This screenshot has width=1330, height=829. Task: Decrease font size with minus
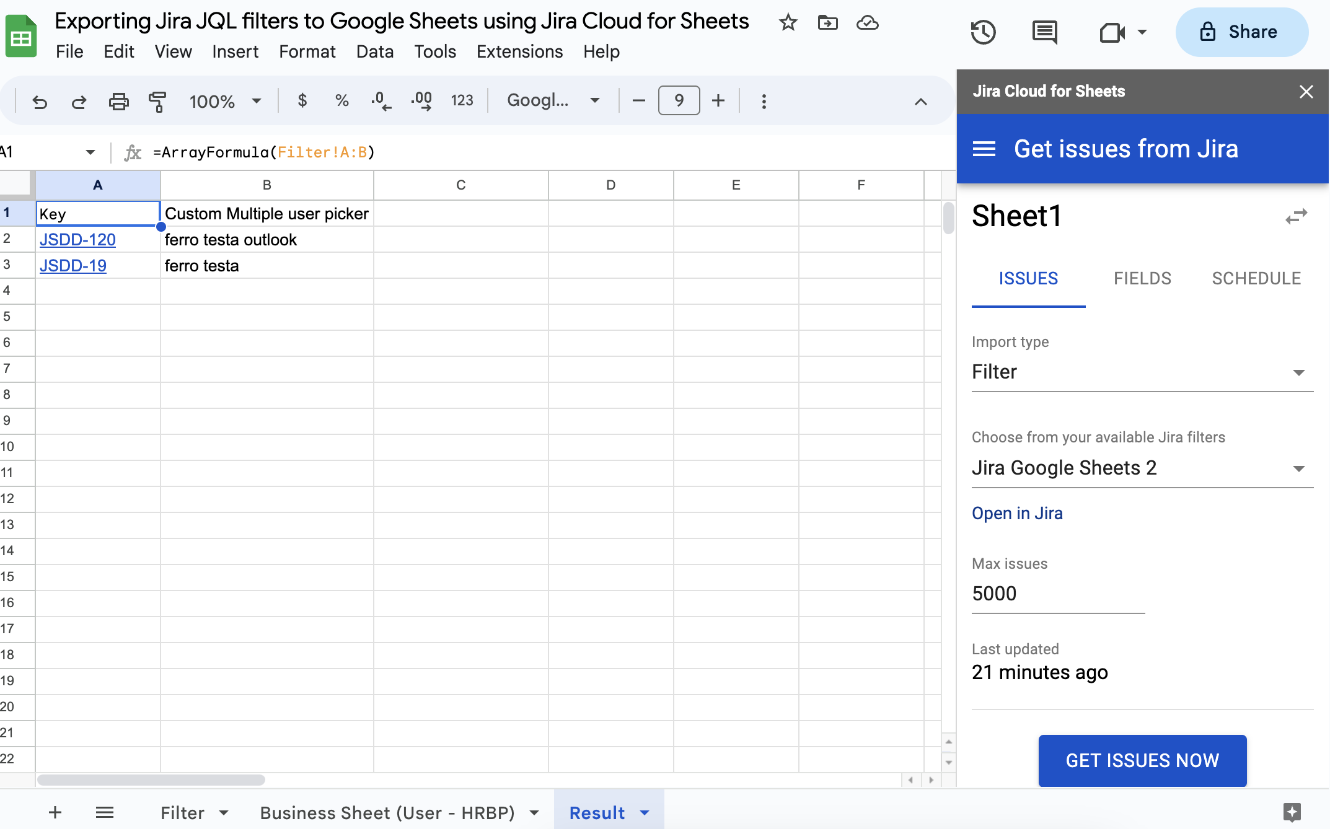639,100
